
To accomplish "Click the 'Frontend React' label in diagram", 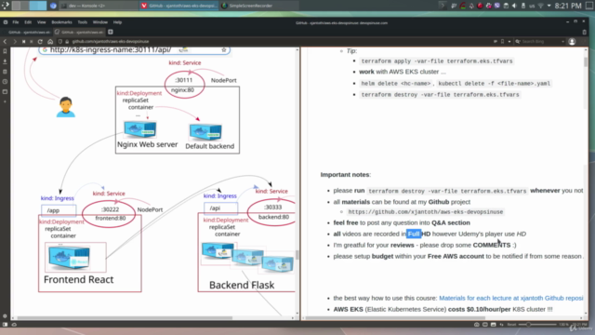I will click(x=78, y=279).
